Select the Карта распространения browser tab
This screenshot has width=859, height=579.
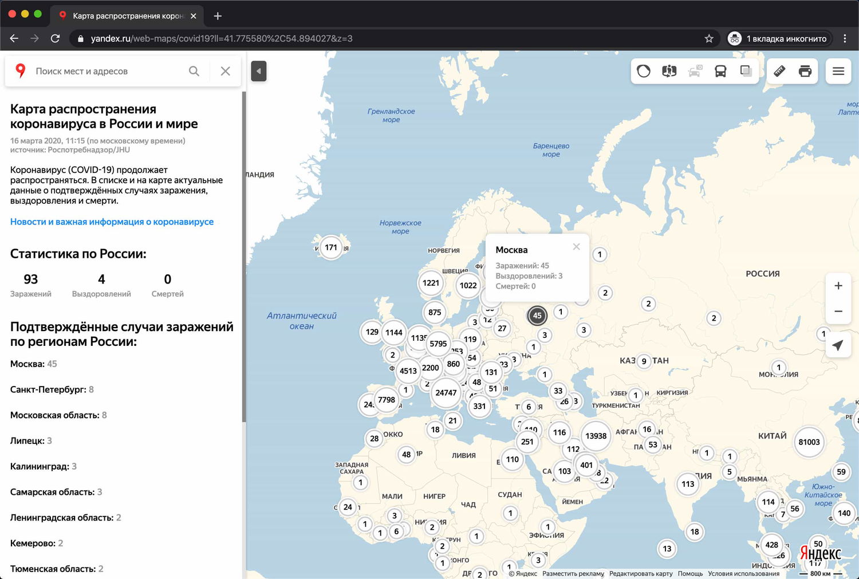pyautogui.click(x=127, y=15)
